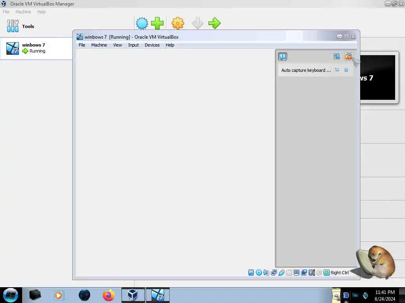405x303 pixels.
Task: Open Devices menu in the VM window
Action: (x=152, y=45)
